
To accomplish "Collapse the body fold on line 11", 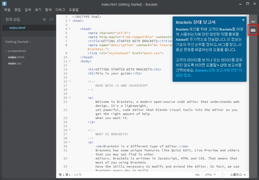I will tap(70, 61).
